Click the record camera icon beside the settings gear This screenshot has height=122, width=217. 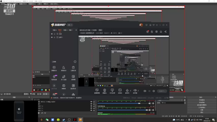(145, 91)
